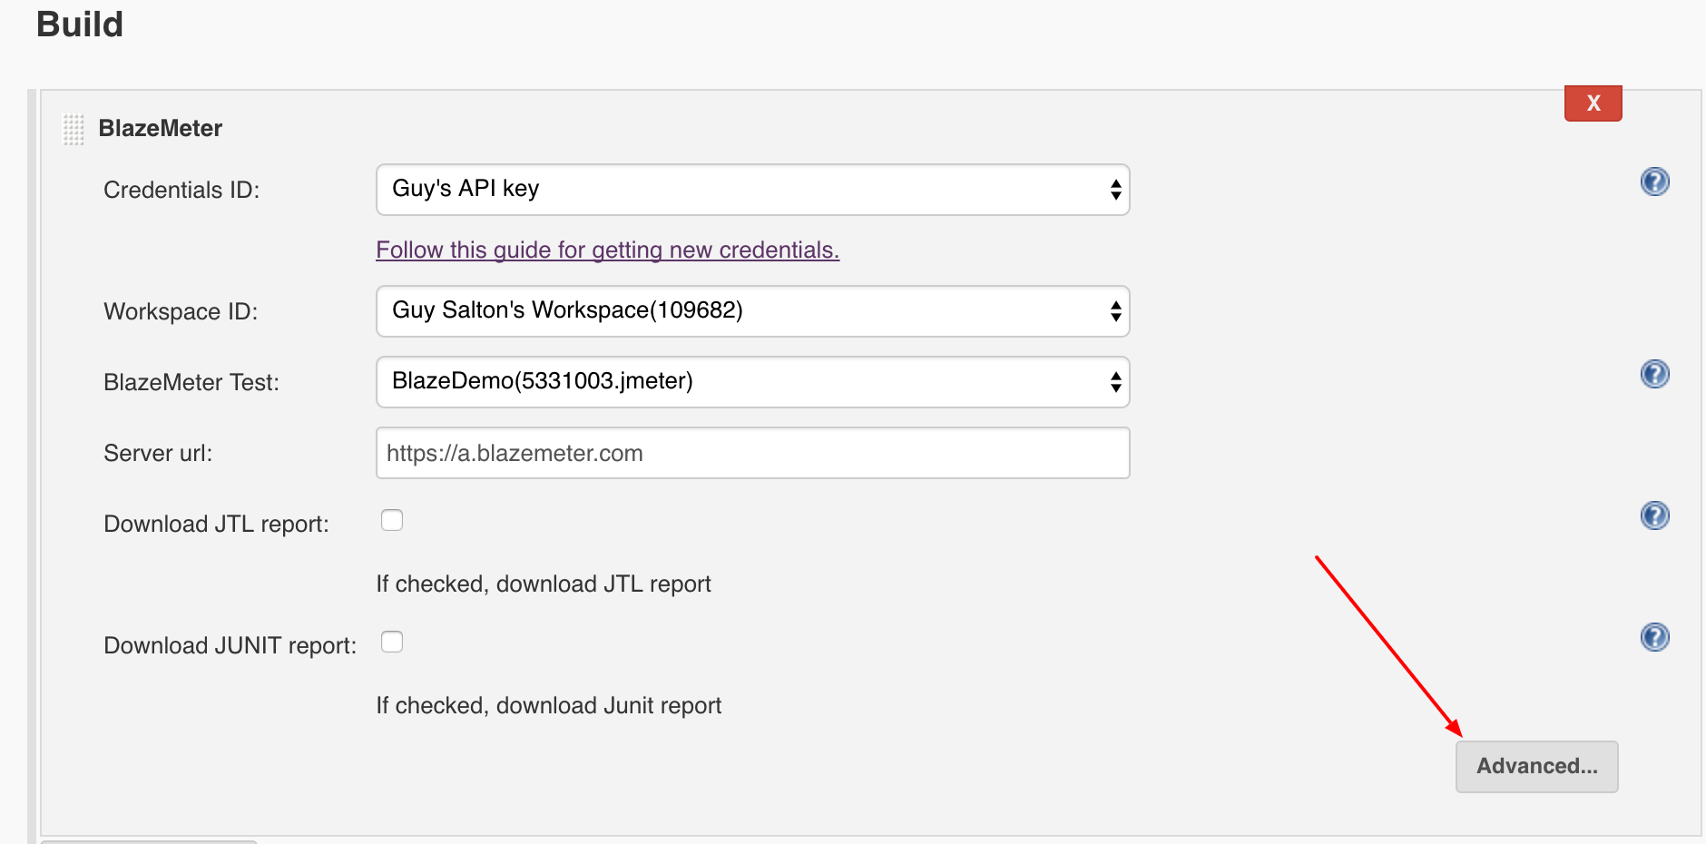
Task: Click the Credentials ID label
Action: (181, 190)
